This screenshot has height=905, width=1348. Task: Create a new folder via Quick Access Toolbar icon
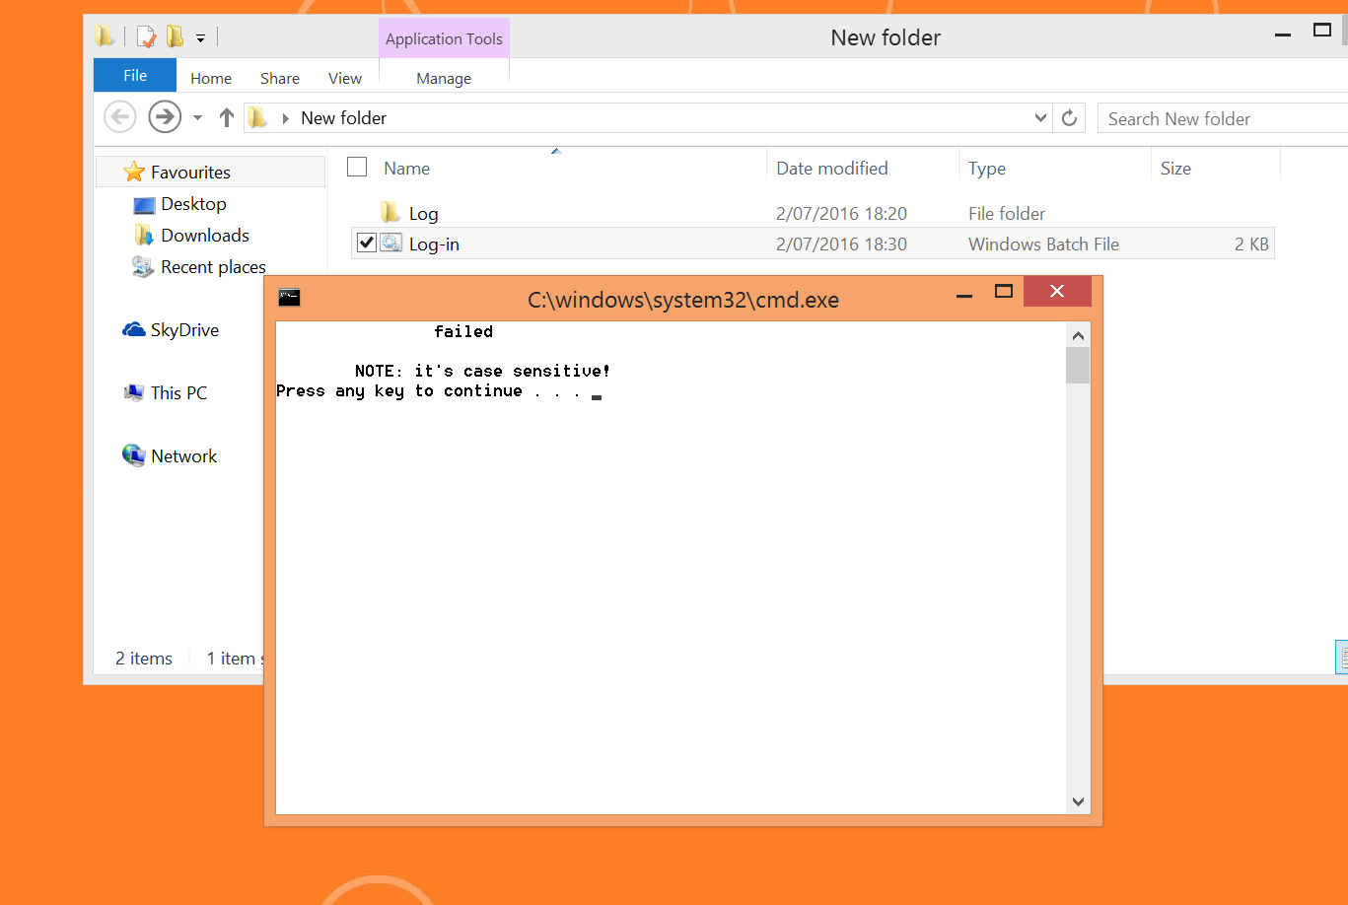[174, 35]
